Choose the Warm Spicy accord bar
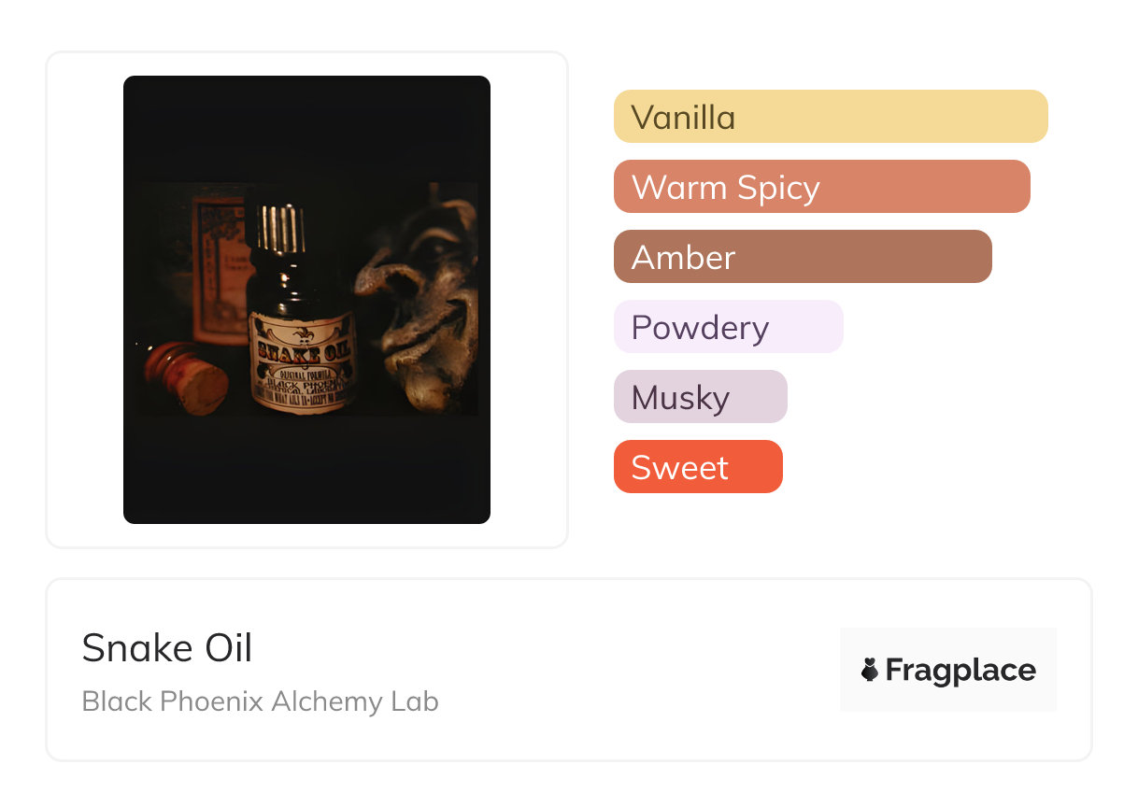This screenshot has height=807, width=1138. (x=822, y=187)
